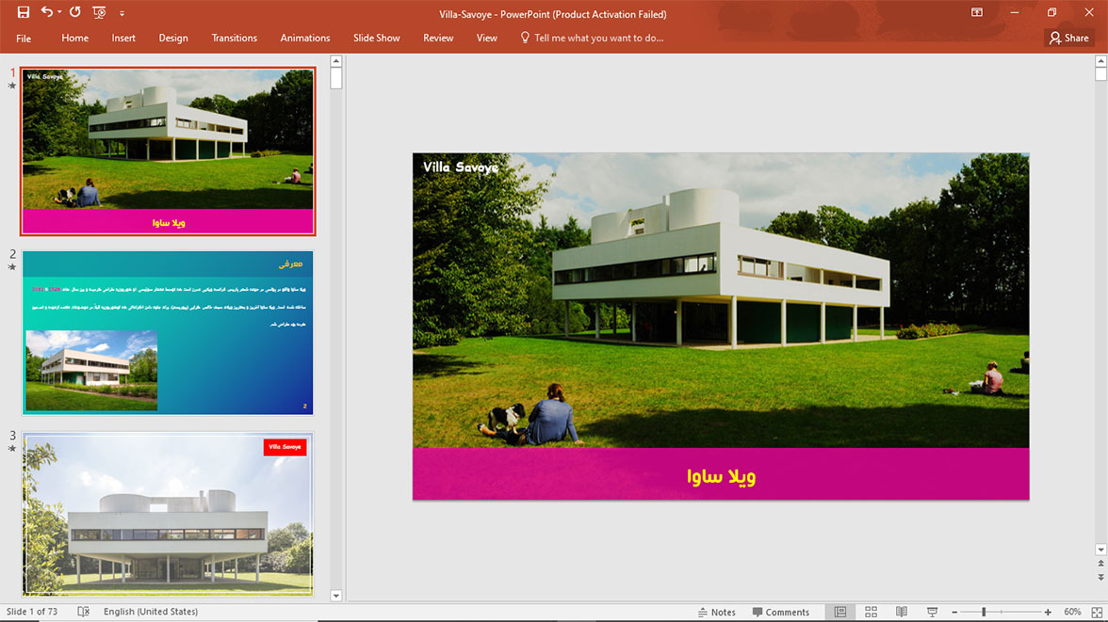Click English (United States) language indicator
Screen dimensions: 1108x622
[151, 612]
